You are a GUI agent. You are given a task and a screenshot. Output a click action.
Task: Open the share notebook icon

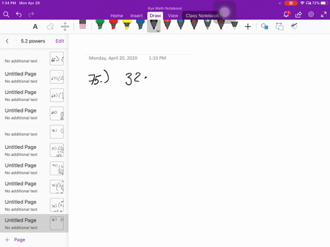298,14
